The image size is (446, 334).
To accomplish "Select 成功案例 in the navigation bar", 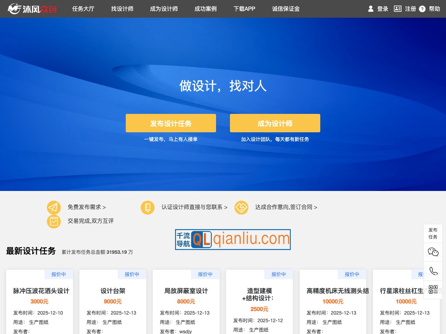I will click(x=205, y=9).
